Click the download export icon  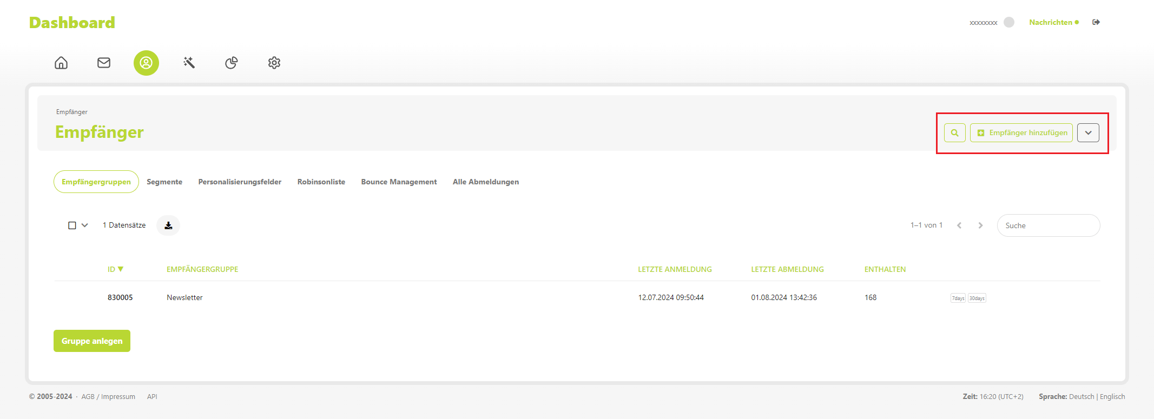pyautogui.click(x=168, y=225)
